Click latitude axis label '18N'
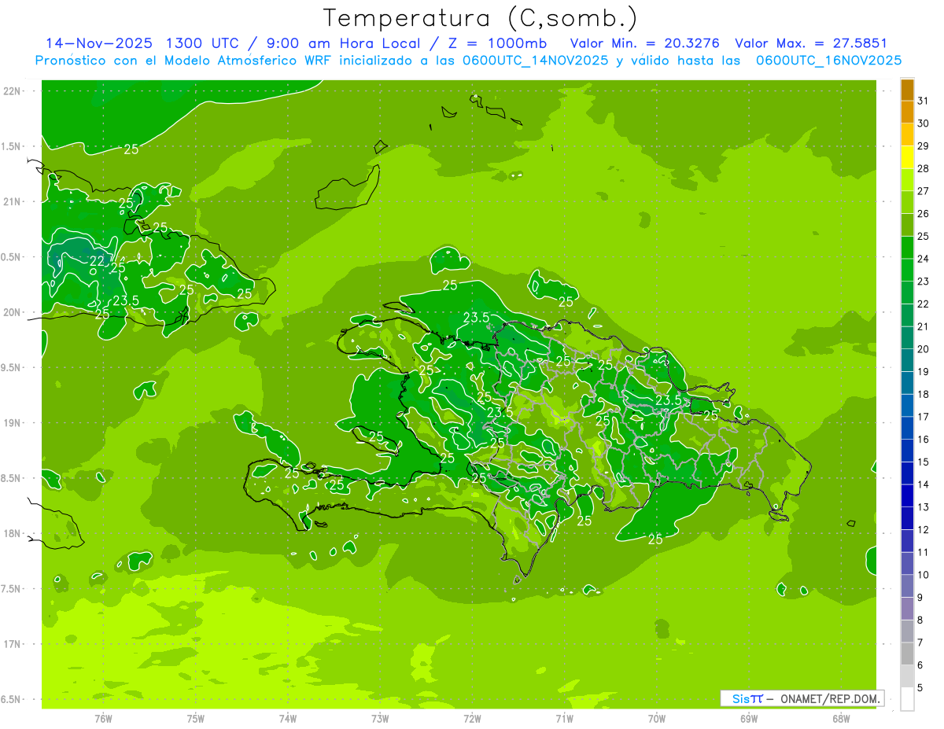Viewport: 944px width, 729px height. [13, 534]
